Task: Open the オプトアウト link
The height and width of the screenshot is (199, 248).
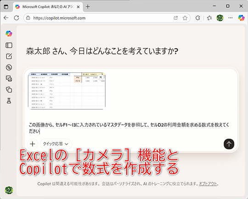Action: point(208,184)
